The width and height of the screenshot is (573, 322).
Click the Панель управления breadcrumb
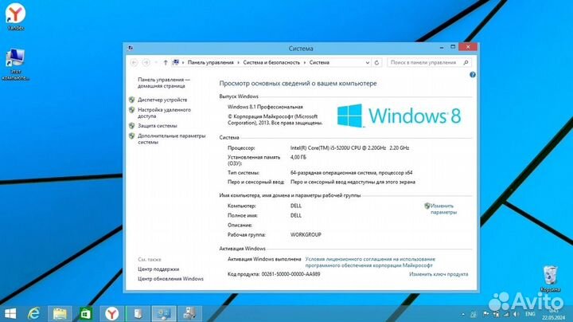210,63
